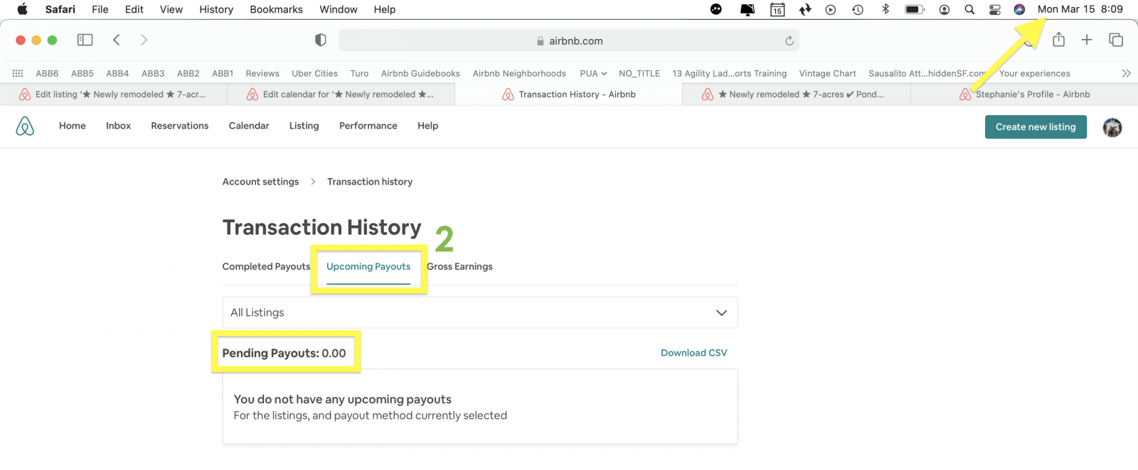
Task: Open Spotlight search in the menu bar
Action: [x=969, y=9]
